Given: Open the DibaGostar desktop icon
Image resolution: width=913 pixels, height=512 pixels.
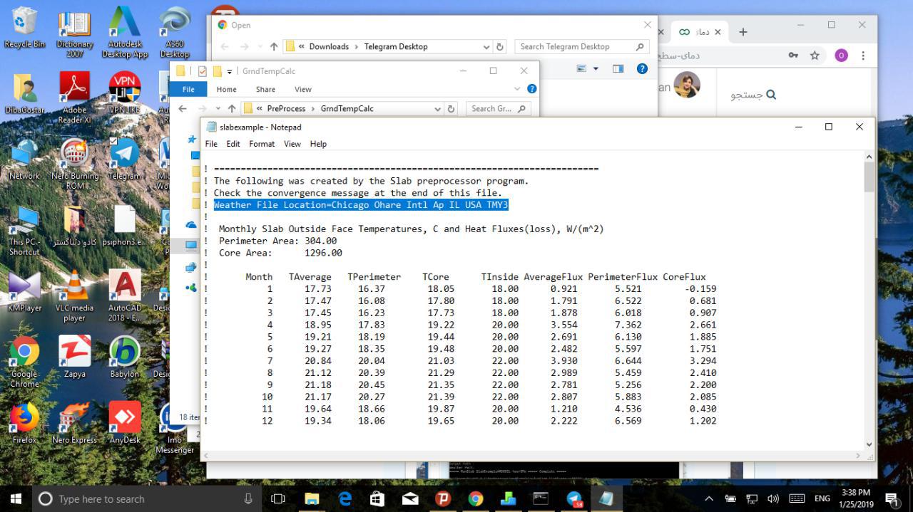Looking at the screenshot, I should (x=24, y=93).
